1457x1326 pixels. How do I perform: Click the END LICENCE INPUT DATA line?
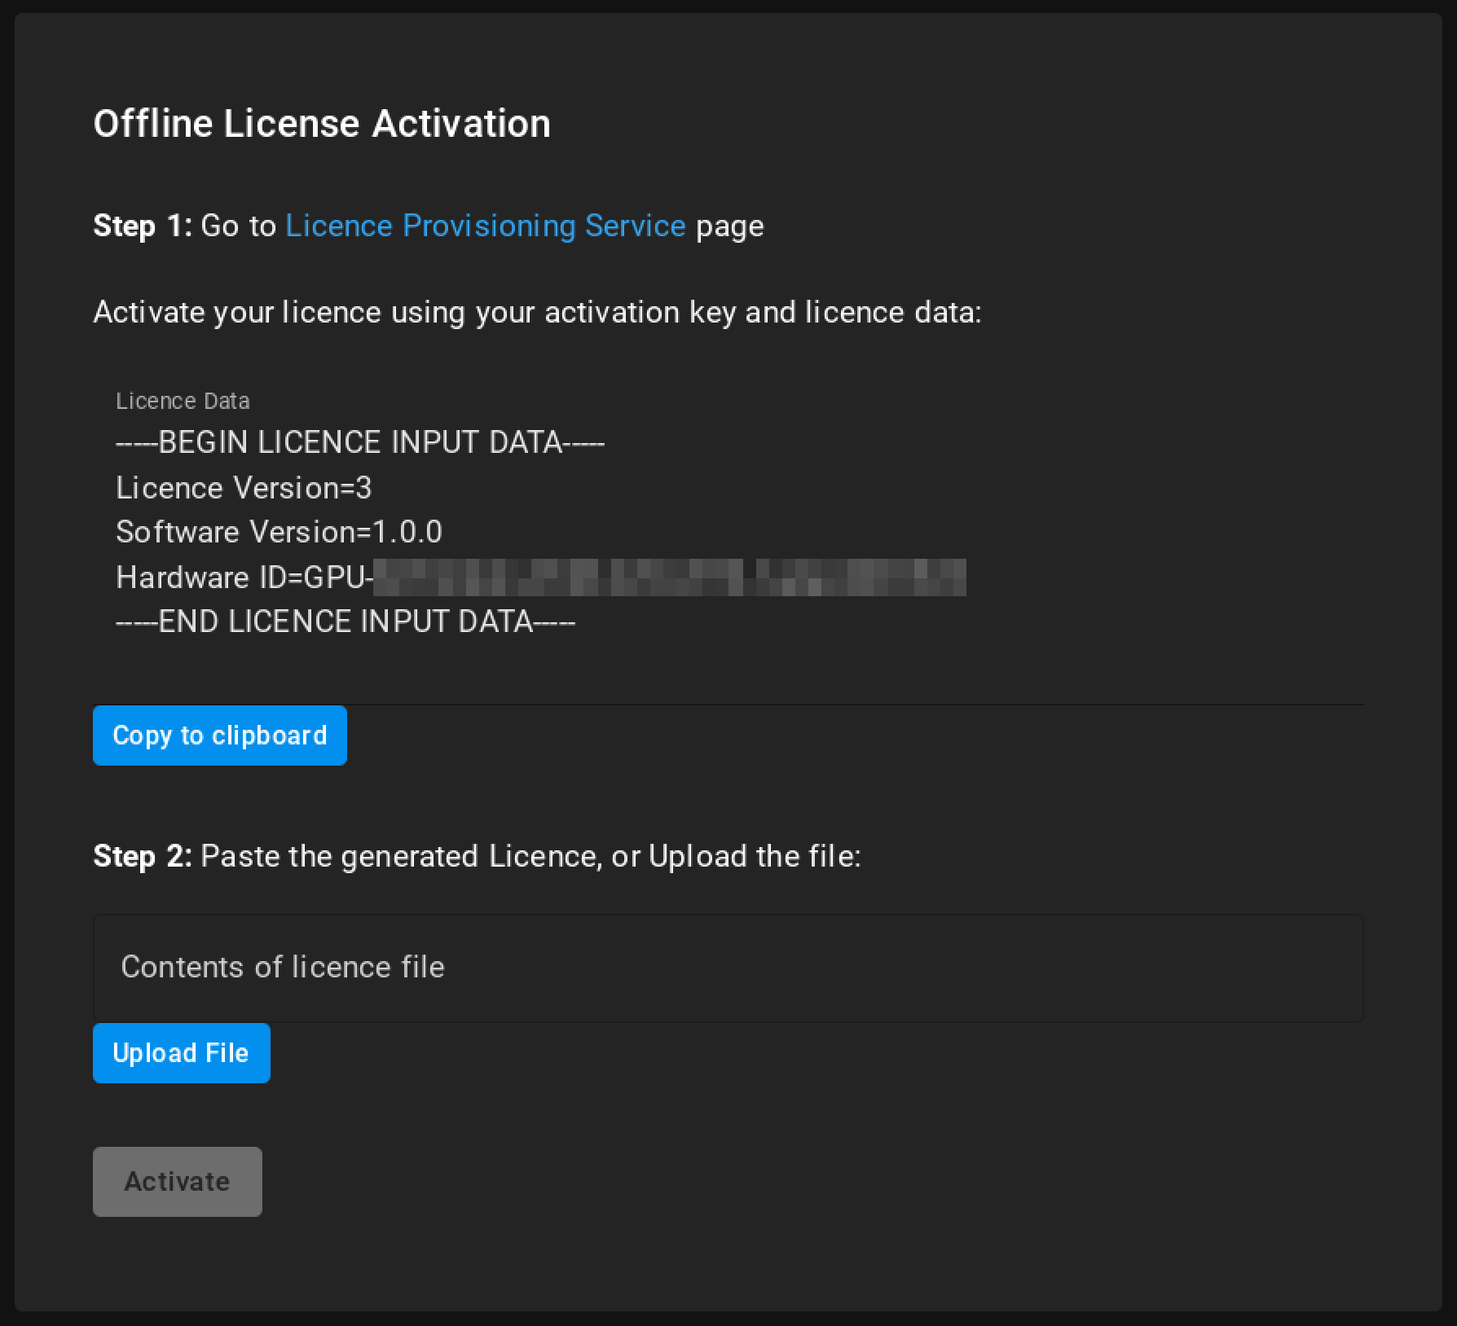346,622
